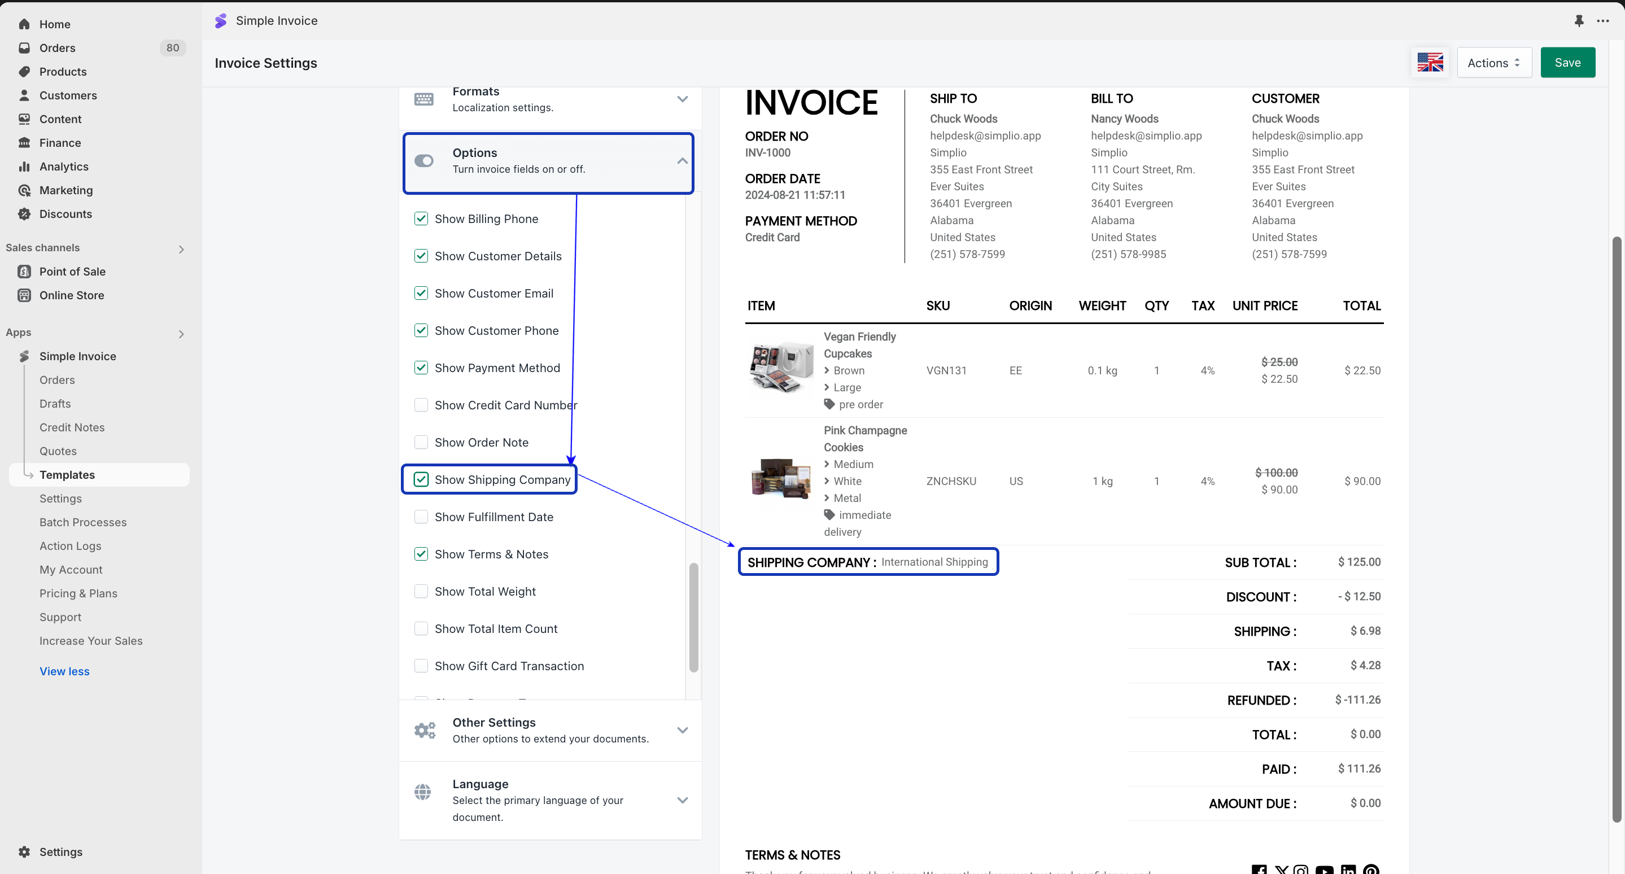Click the Settings gear icon at bottom
The width and height of the screenshot is (1625, 874).
coord(24,852)
